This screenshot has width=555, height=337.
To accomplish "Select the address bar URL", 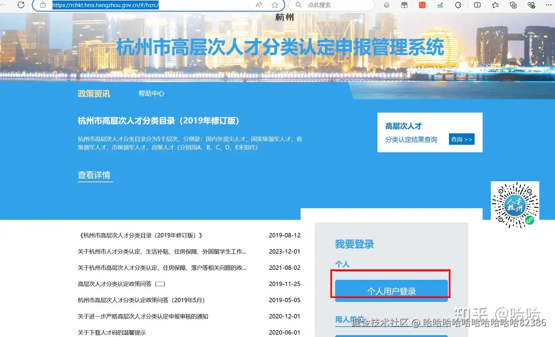I will (105, 5).
